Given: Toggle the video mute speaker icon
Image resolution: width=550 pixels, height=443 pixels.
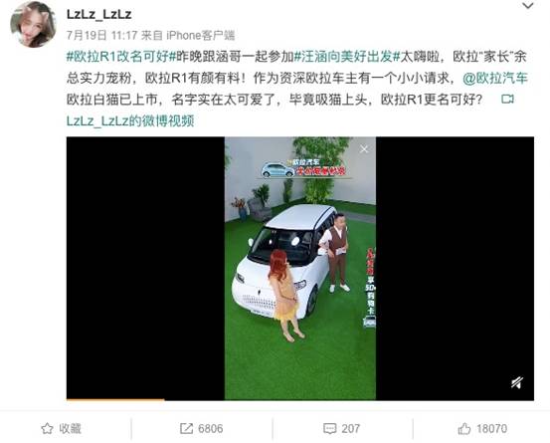Looking at the screenshot, I should [x=517, y=382].
